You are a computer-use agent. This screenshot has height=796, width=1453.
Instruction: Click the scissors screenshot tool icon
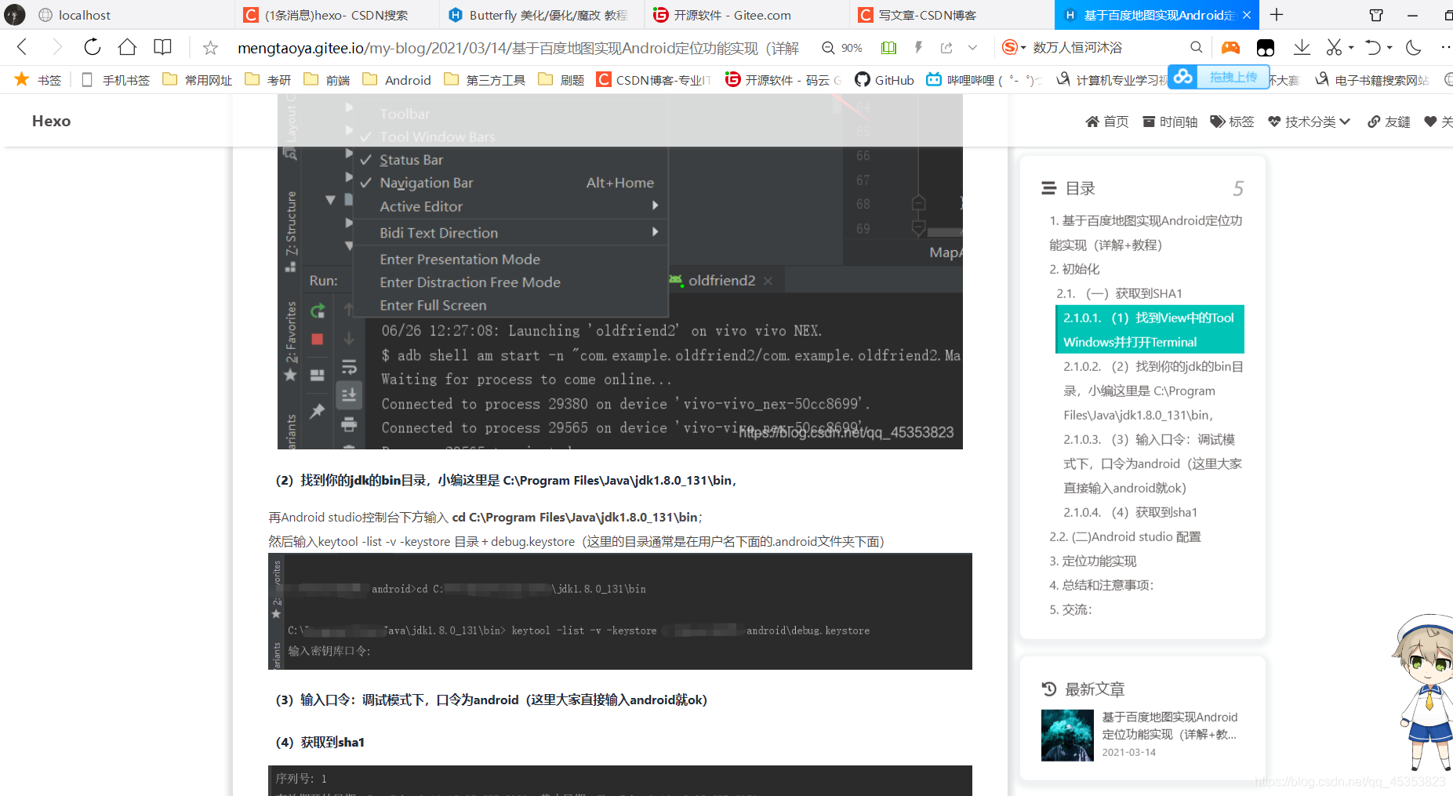point(1334,48)
